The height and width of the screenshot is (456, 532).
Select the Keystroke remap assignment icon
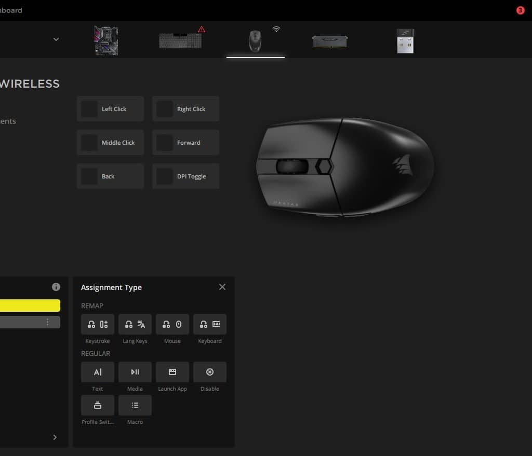pos(98,324)
